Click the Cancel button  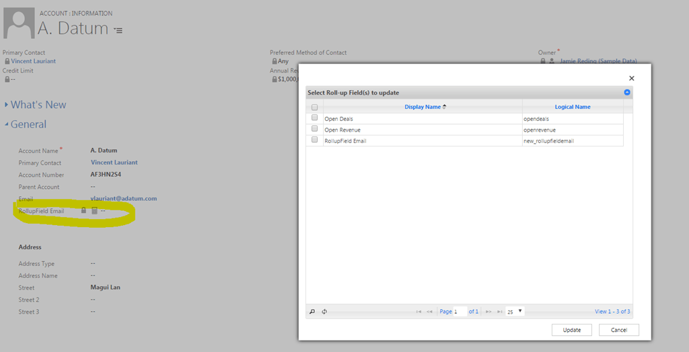619,330
